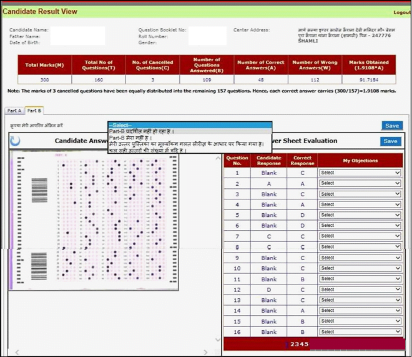Click the rotate icon beside Candidate Answer heading
Screen dimensions: 412x357
click(x=15, y=141)
